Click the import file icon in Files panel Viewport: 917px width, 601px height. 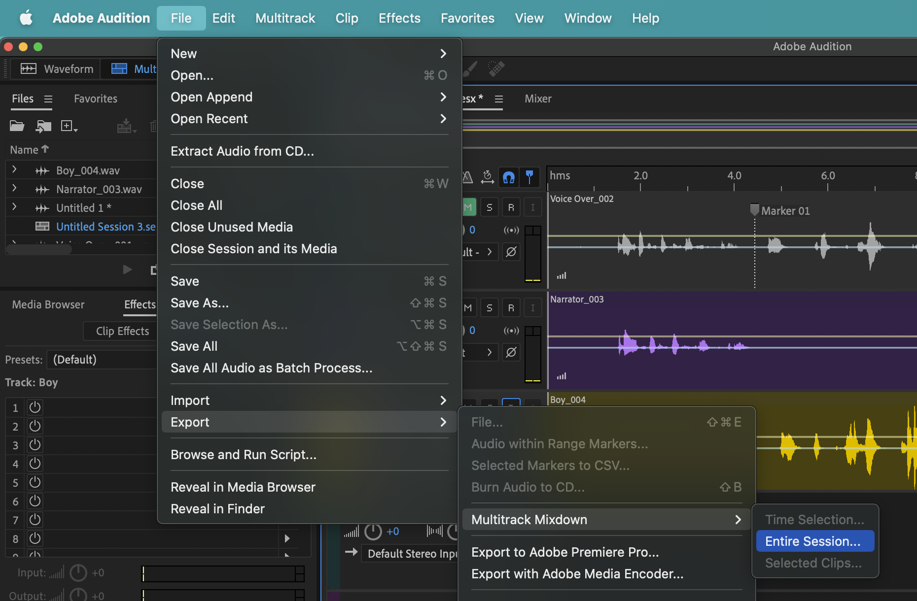point(43,126)
